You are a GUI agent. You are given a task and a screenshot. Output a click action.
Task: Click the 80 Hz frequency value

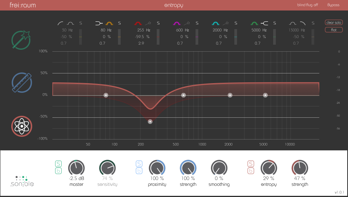tap(106, 30)
